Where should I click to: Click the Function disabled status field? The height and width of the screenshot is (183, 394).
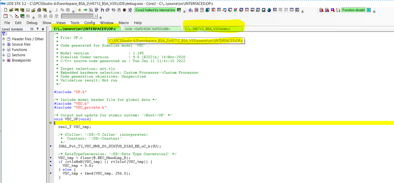(x=353, y=10)
